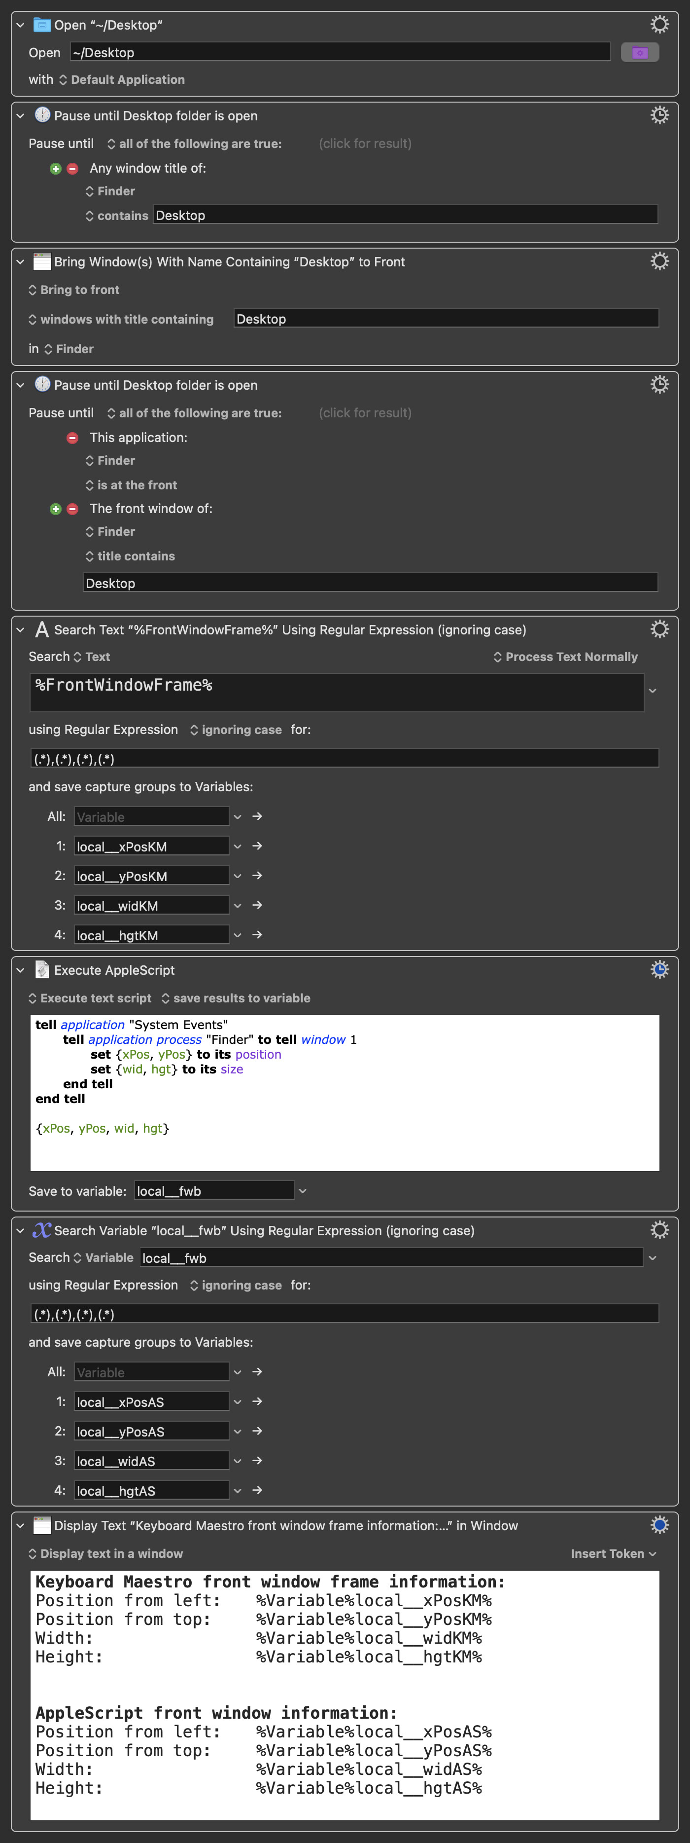Click the AppleScript text editor area
This screenshot has width=690, height=1843.
[345, 1093]
